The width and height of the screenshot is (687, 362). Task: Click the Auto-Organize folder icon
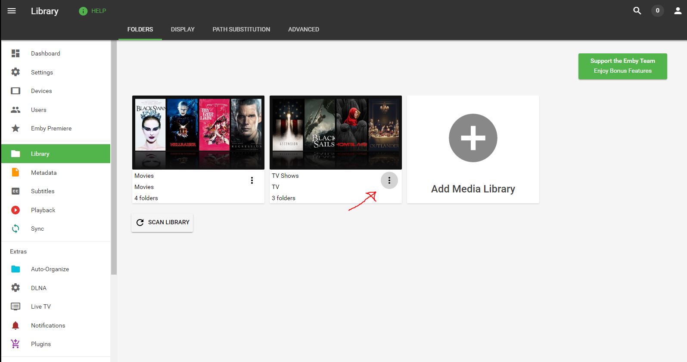(16, 269)
